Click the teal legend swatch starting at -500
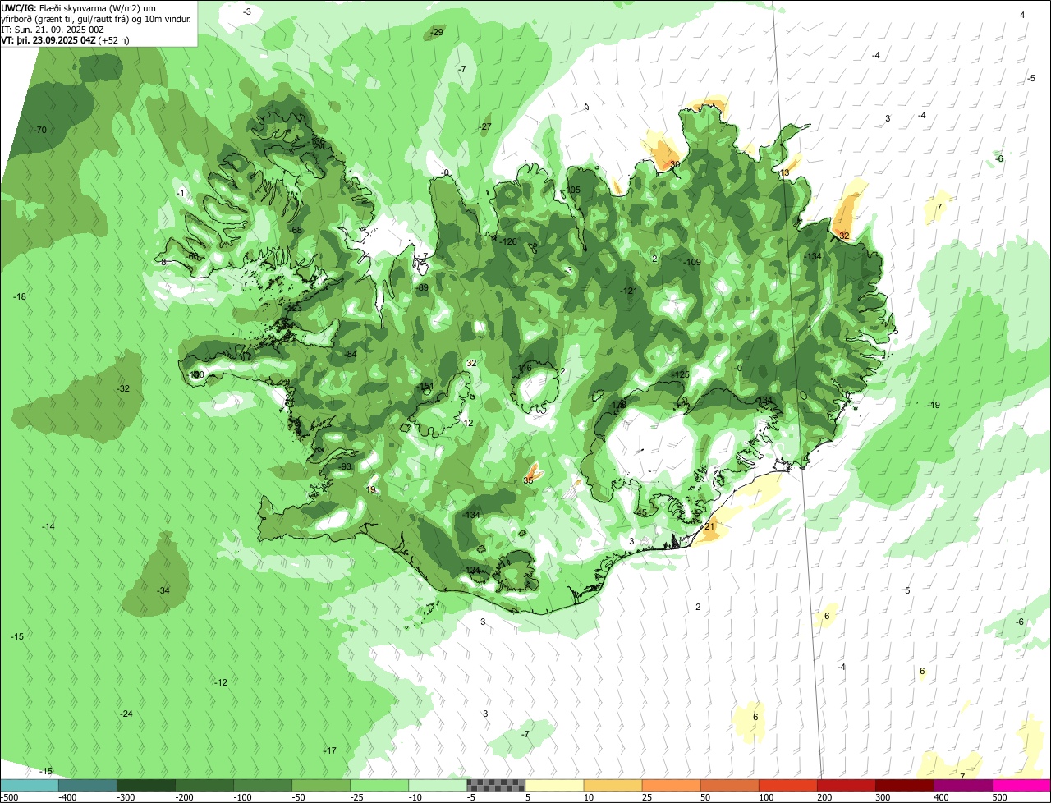Image resolution: width=1051 pixels, height=803 pixels. (x=30, y=785)
